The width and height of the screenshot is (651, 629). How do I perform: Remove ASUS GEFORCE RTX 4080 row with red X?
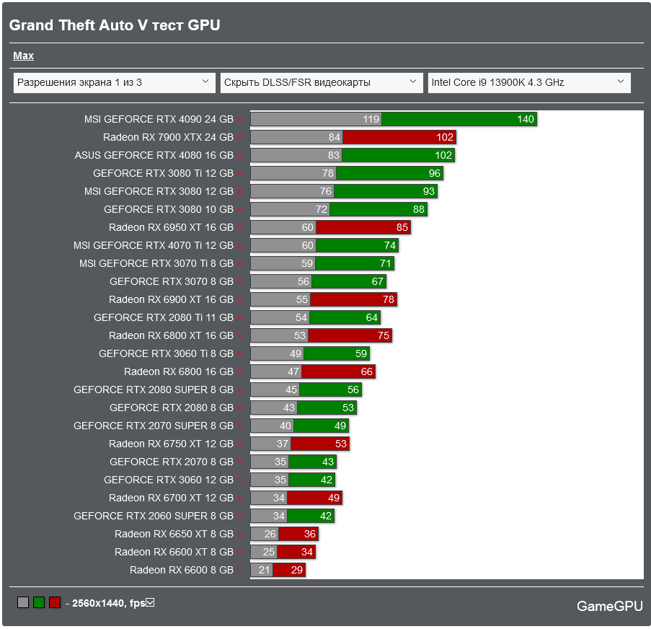pyautogui.click(x=240, y=156)
